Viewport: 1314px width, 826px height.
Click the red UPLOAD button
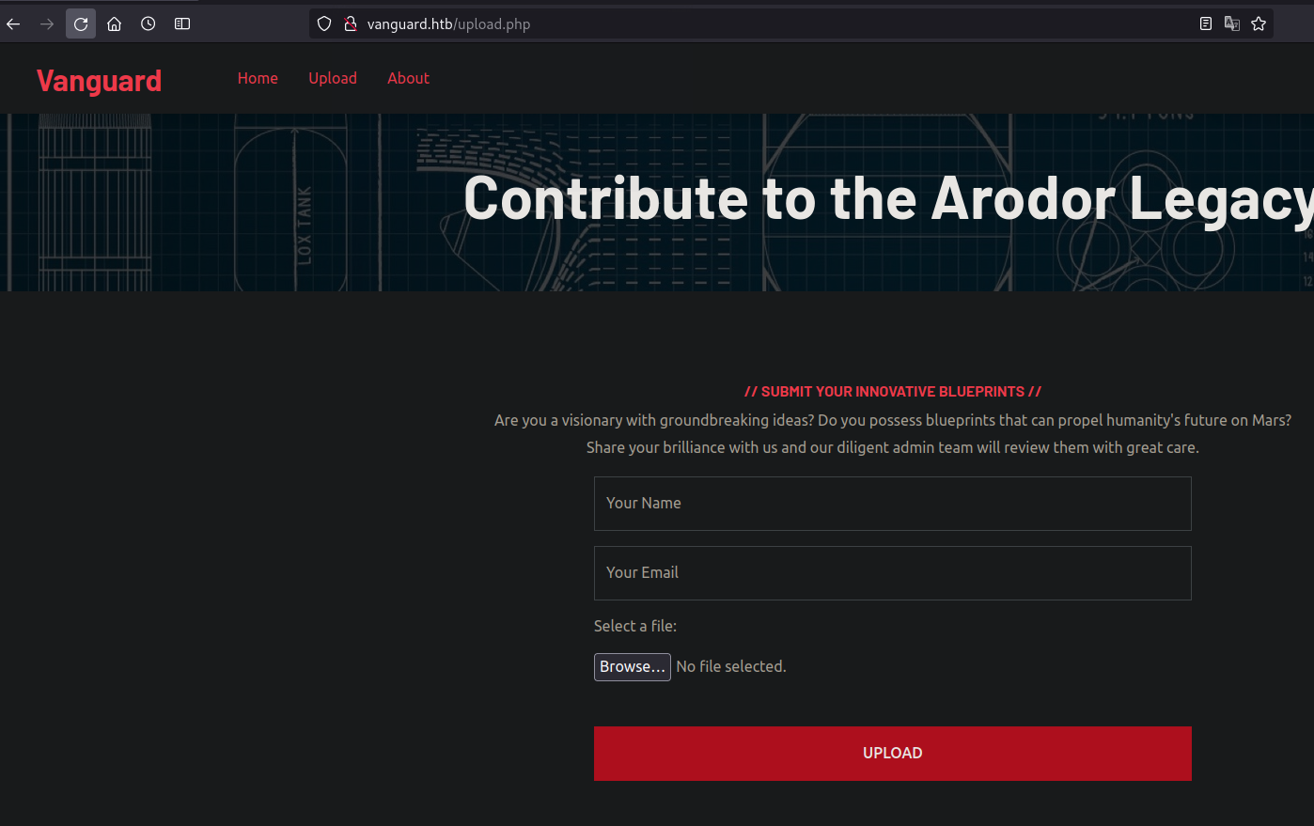coord(893,754)
